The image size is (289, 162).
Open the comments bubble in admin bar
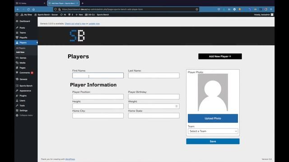(x=70, y=14)
